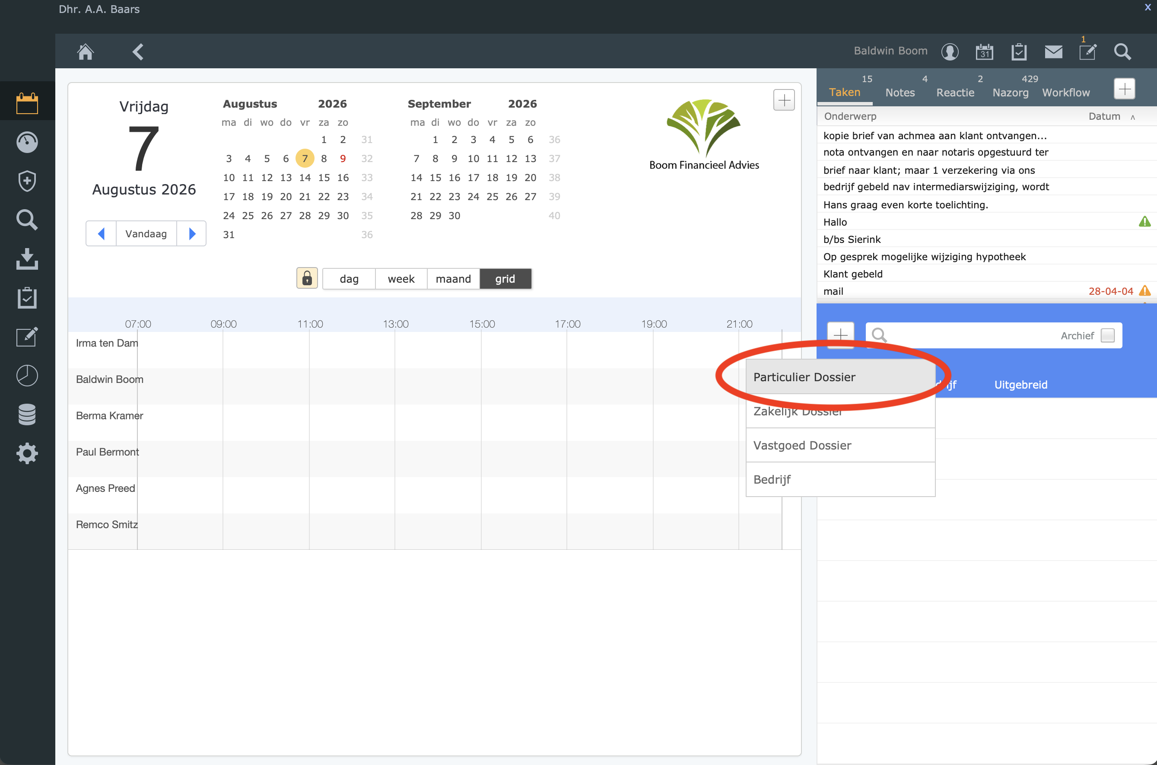1157x765 pixels.
Task: Go to next day with right arrow
Action: tap(192, 234)
